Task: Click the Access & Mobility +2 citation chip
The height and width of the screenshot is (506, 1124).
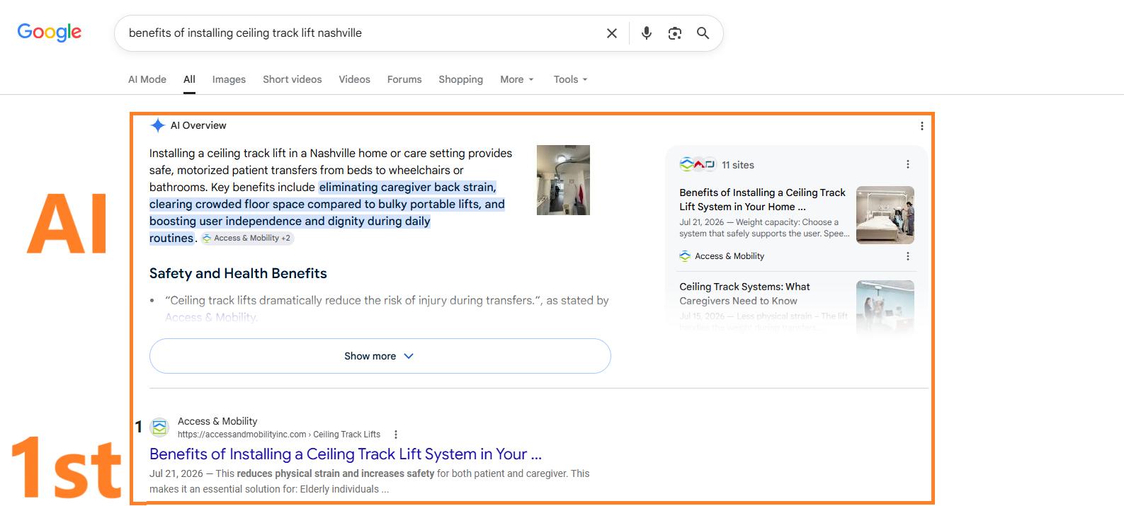Action: point(246,238)
